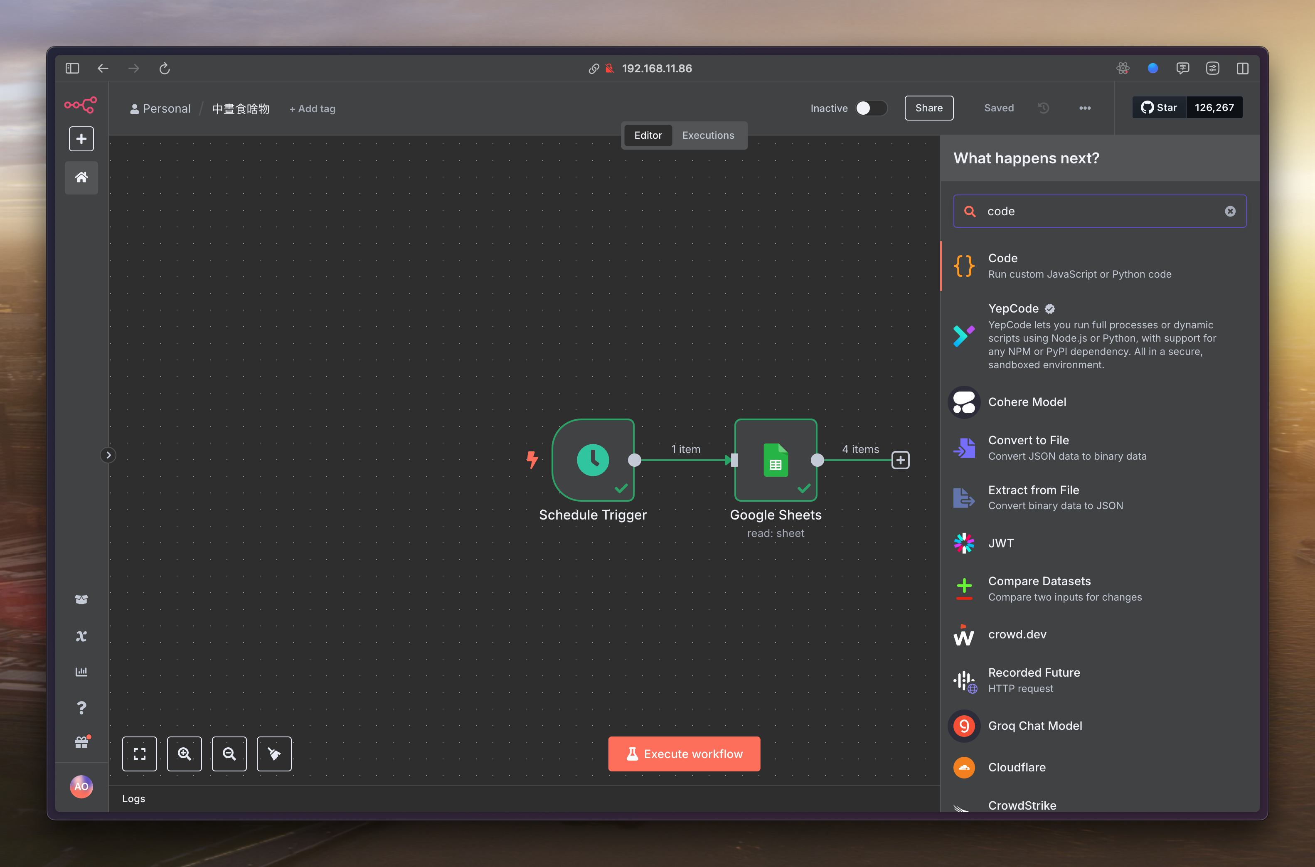1315x867 pixels.
Task: Clear the code search field
Action: click(1230, 211)
